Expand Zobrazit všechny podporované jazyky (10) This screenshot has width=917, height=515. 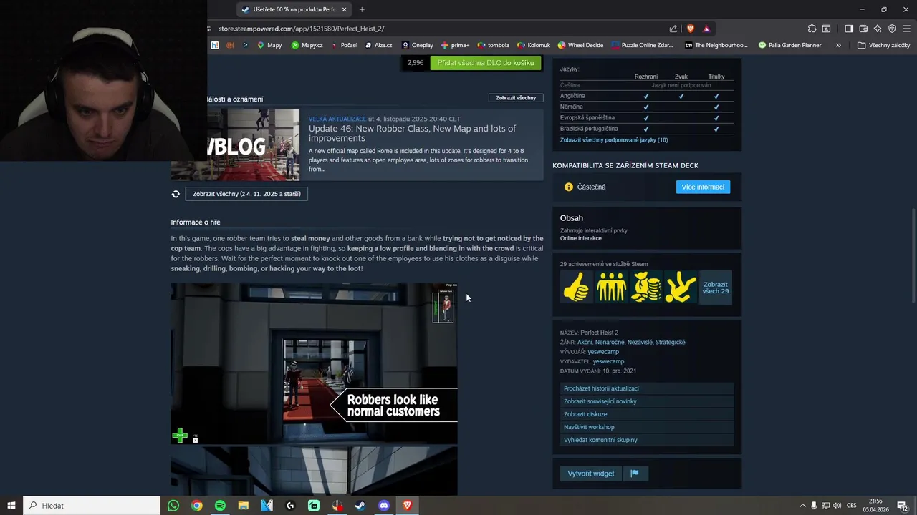(x=614, y=140)
